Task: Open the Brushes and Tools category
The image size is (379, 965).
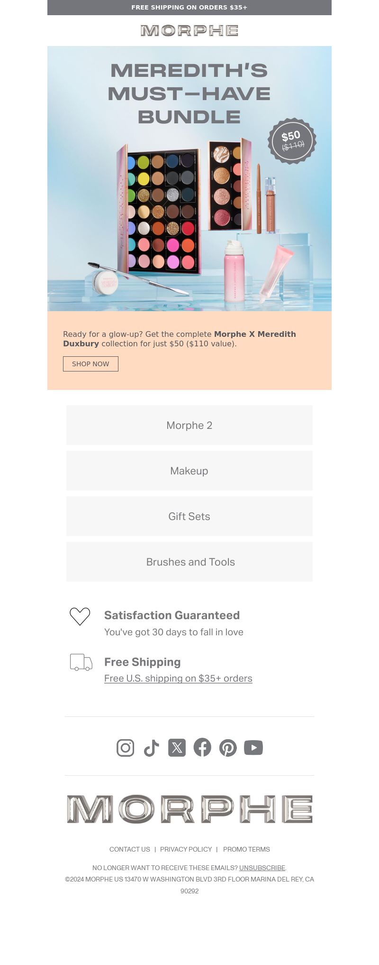Action: click(189, 562)
